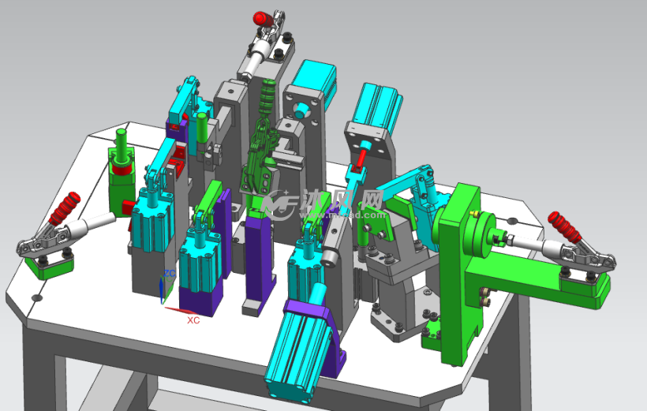Select the green base under left toggle clamp
Viewport: 647px width, 411px height.
point(50,266)
